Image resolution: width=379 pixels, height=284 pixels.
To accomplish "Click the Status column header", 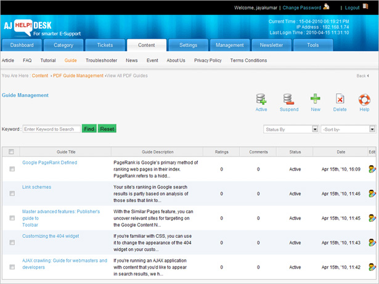I will point(295,152).
